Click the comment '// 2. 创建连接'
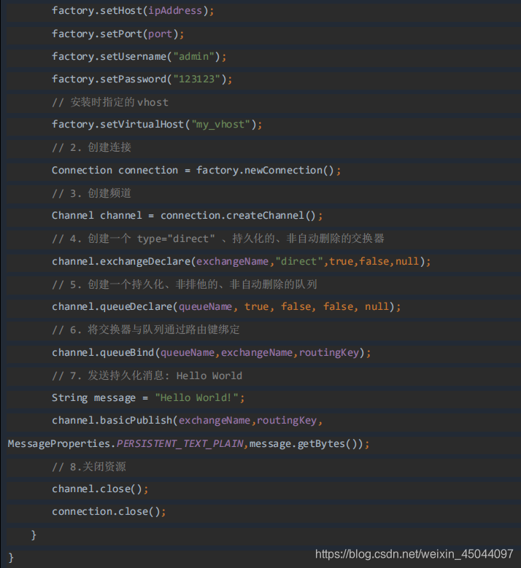521x568 pixels. tap(91, 147)
